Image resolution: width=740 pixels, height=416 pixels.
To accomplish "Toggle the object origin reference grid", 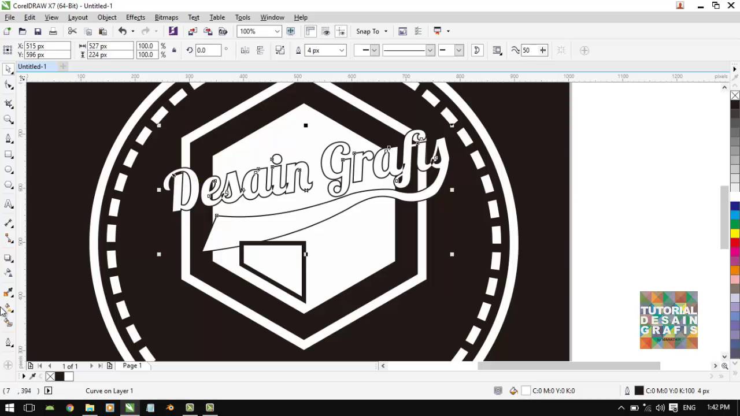I will tap(8, 50).
